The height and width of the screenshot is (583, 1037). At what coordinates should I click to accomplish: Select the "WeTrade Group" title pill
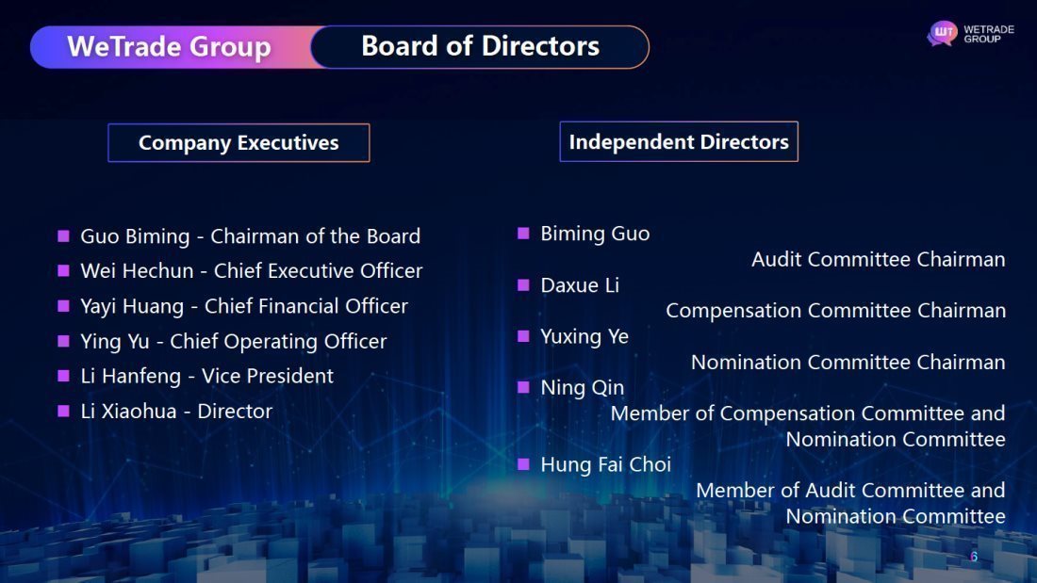[170, 47]
